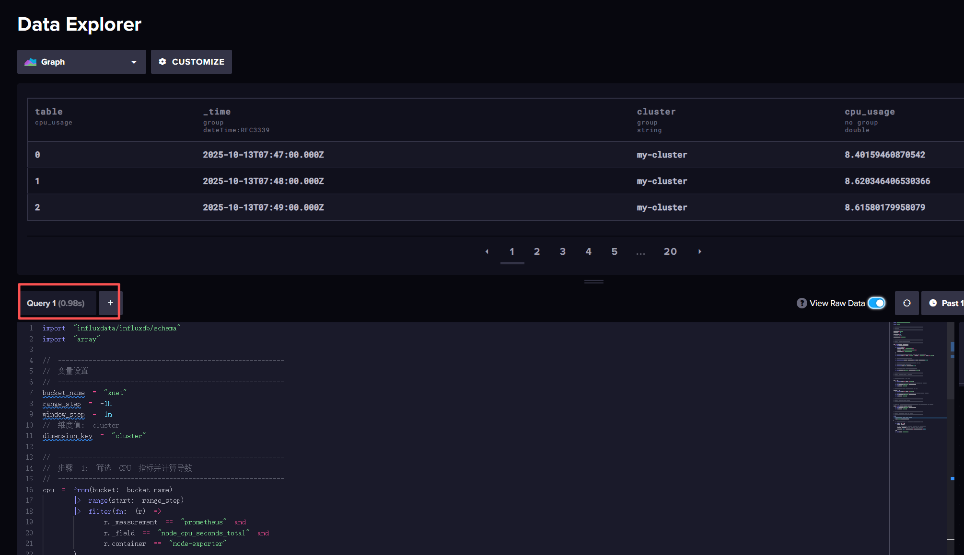964x555 pixels.
Task: Switch to the Query 1 tab
Action: pos(57,303)
